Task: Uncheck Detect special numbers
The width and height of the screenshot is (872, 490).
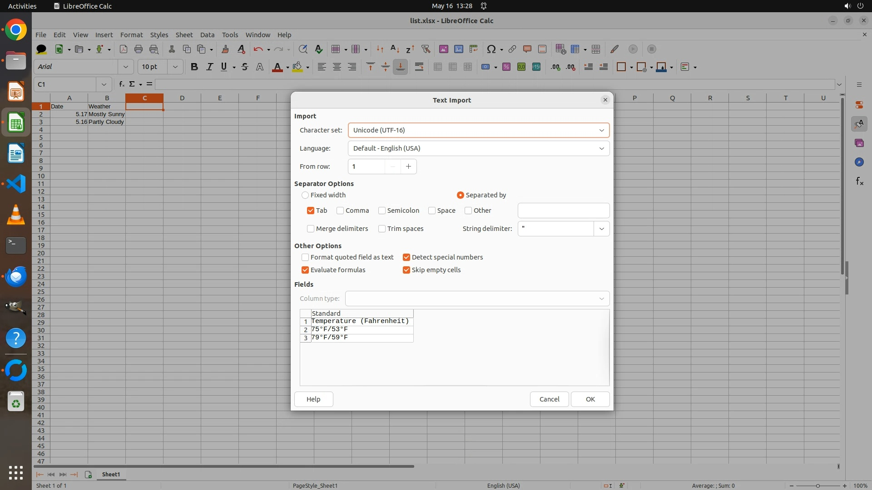Action: point(406,257)
